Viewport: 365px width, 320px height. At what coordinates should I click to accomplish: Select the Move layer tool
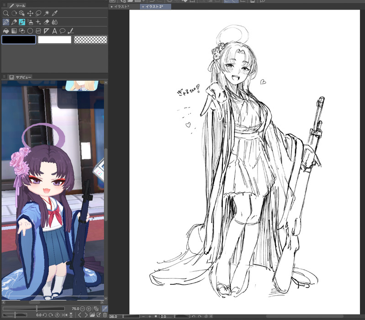pos(30,13)
